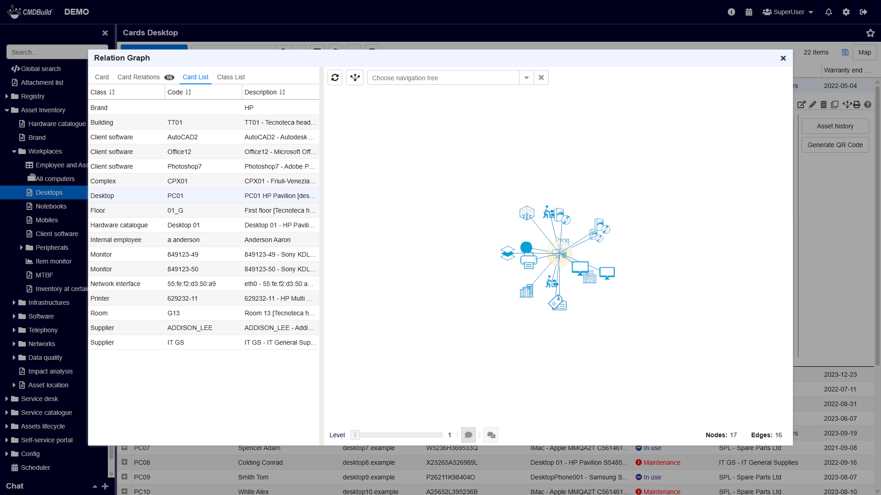Expand the Peripherals folder in sidebar
The width and height of the screenshot is (881, 495).
21,247
